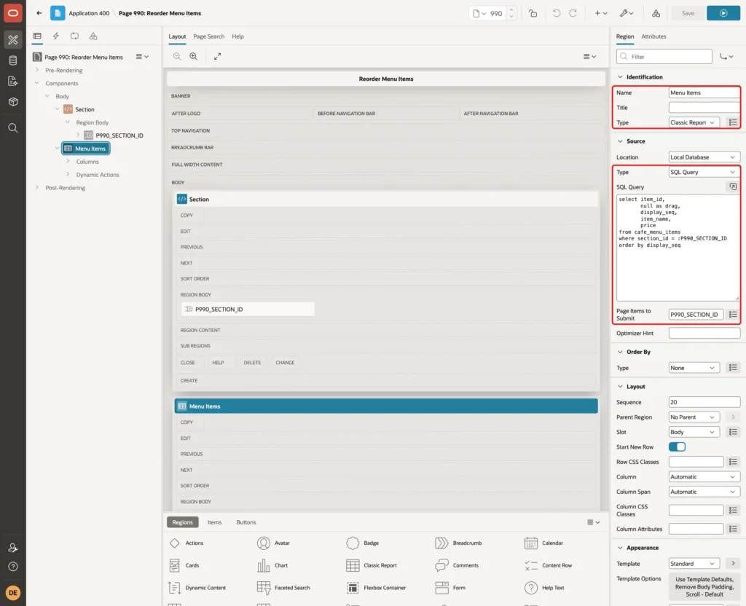Pick page items to submit list icon
The image size is (746, 606).
click(x=733, y=315)
